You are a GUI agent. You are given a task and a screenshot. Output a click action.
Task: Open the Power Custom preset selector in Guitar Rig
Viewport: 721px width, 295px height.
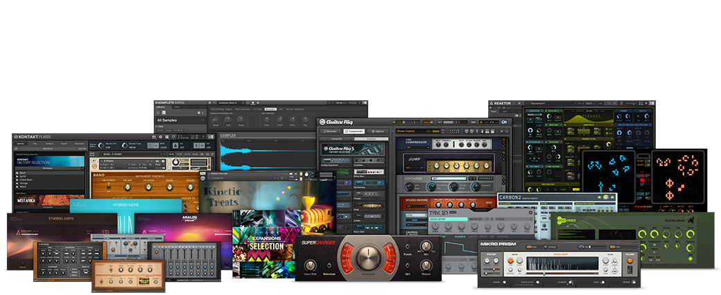(x=418, y=131)
